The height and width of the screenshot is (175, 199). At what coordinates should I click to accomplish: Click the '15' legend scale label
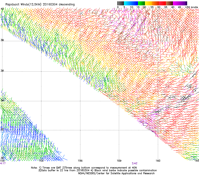coord(138,7)
